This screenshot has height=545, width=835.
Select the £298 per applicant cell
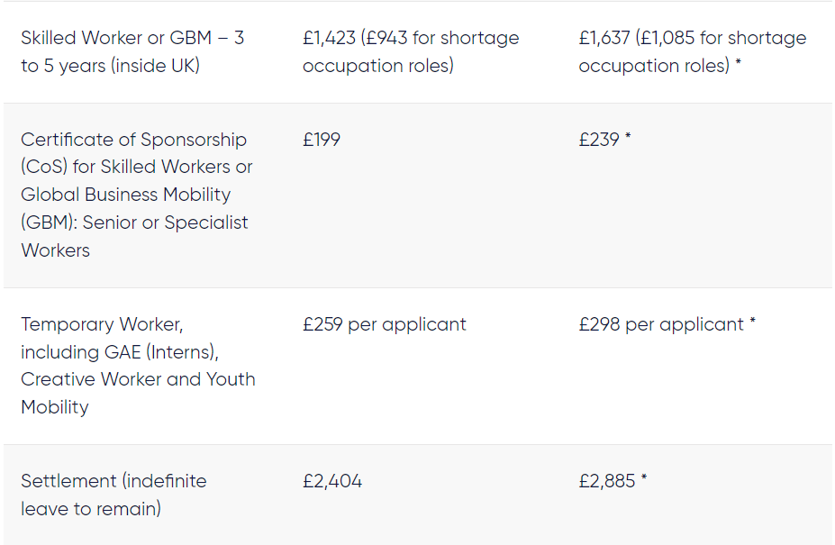(x=661, y=324)
